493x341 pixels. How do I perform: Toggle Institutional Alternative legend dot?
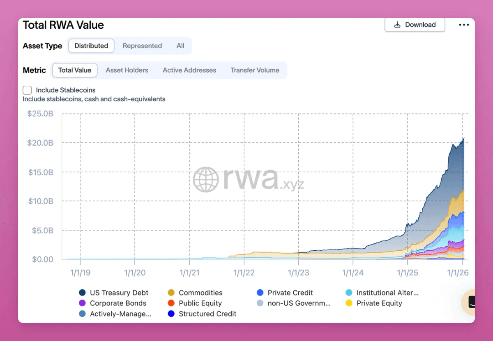(x=349, y=293)
